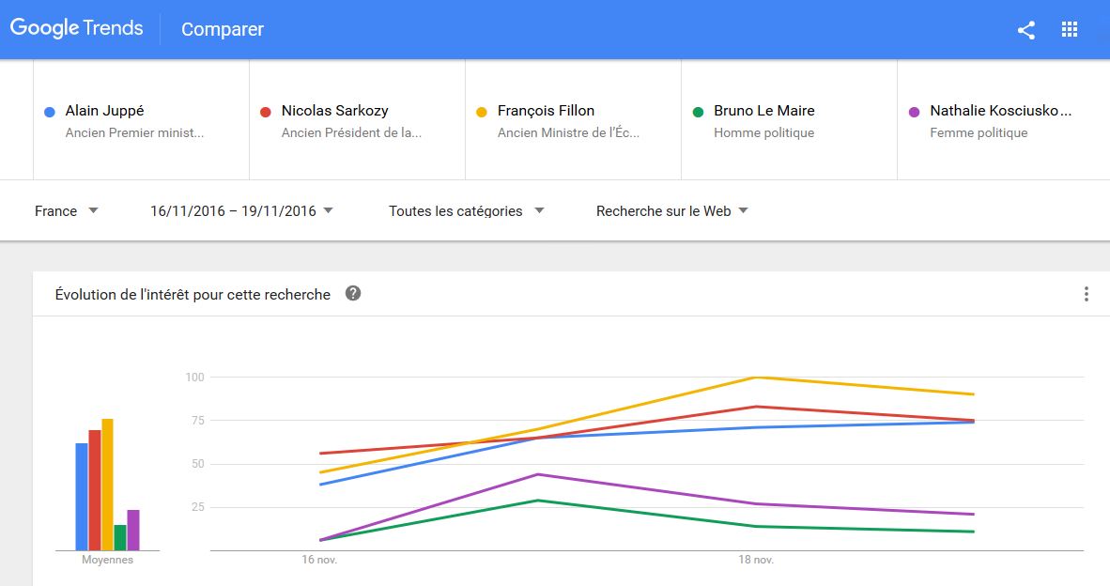Click the Moyennes label under the bars
The width and height of the screenshot is (1110, 586).
(x=107, y=560)
